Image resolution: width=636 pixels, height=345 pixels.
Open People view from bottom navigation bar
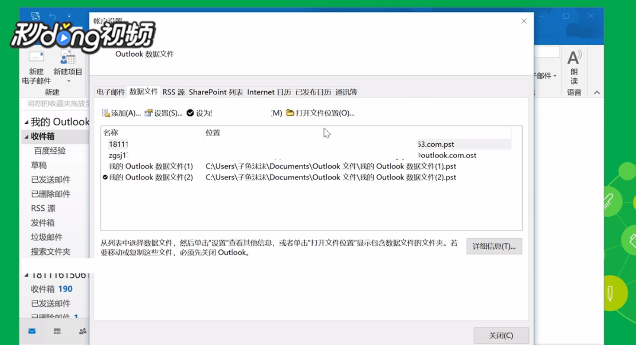(x=82, y=331)
